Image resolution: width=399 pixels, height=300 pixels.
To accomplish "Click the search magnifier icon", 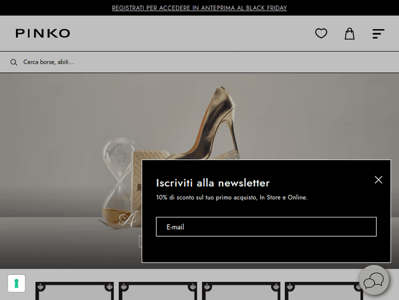I will 14,62.
